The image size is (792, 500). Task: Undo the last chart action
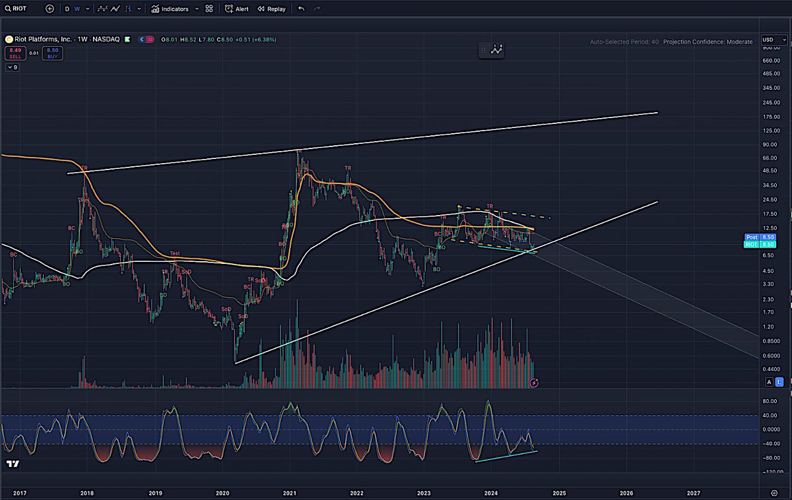302,9
